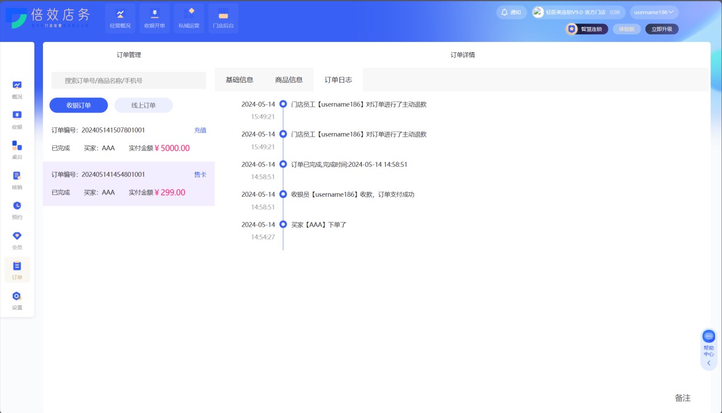Collapse the 帮助中心 panel with its arrow
The image size is (722, 413).
(x=709, y=363)
